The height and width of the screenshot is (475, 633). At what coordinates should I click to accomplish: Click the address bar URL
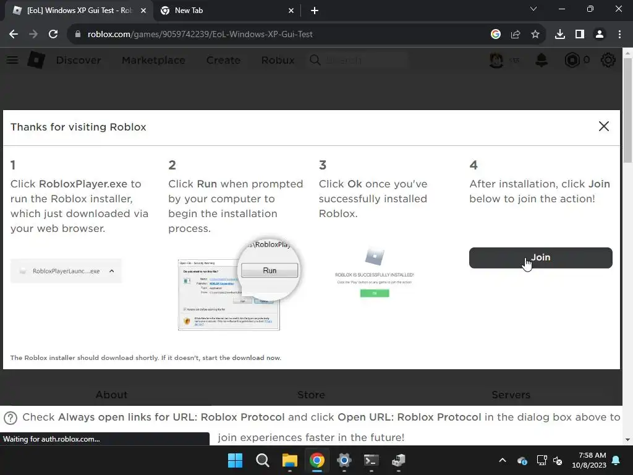pyautogui.click(x=200, y=35)
